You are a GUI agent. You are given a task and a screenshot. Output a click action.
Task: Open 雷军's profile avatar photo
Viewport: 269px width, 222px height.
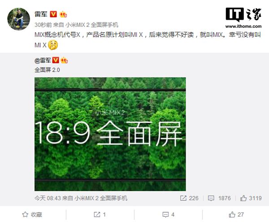click(18, 19)
